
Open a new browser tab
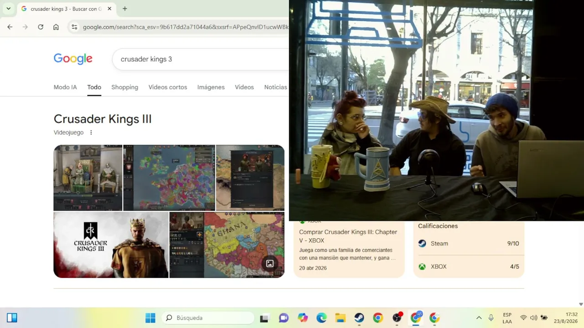[x=125, y=9]
